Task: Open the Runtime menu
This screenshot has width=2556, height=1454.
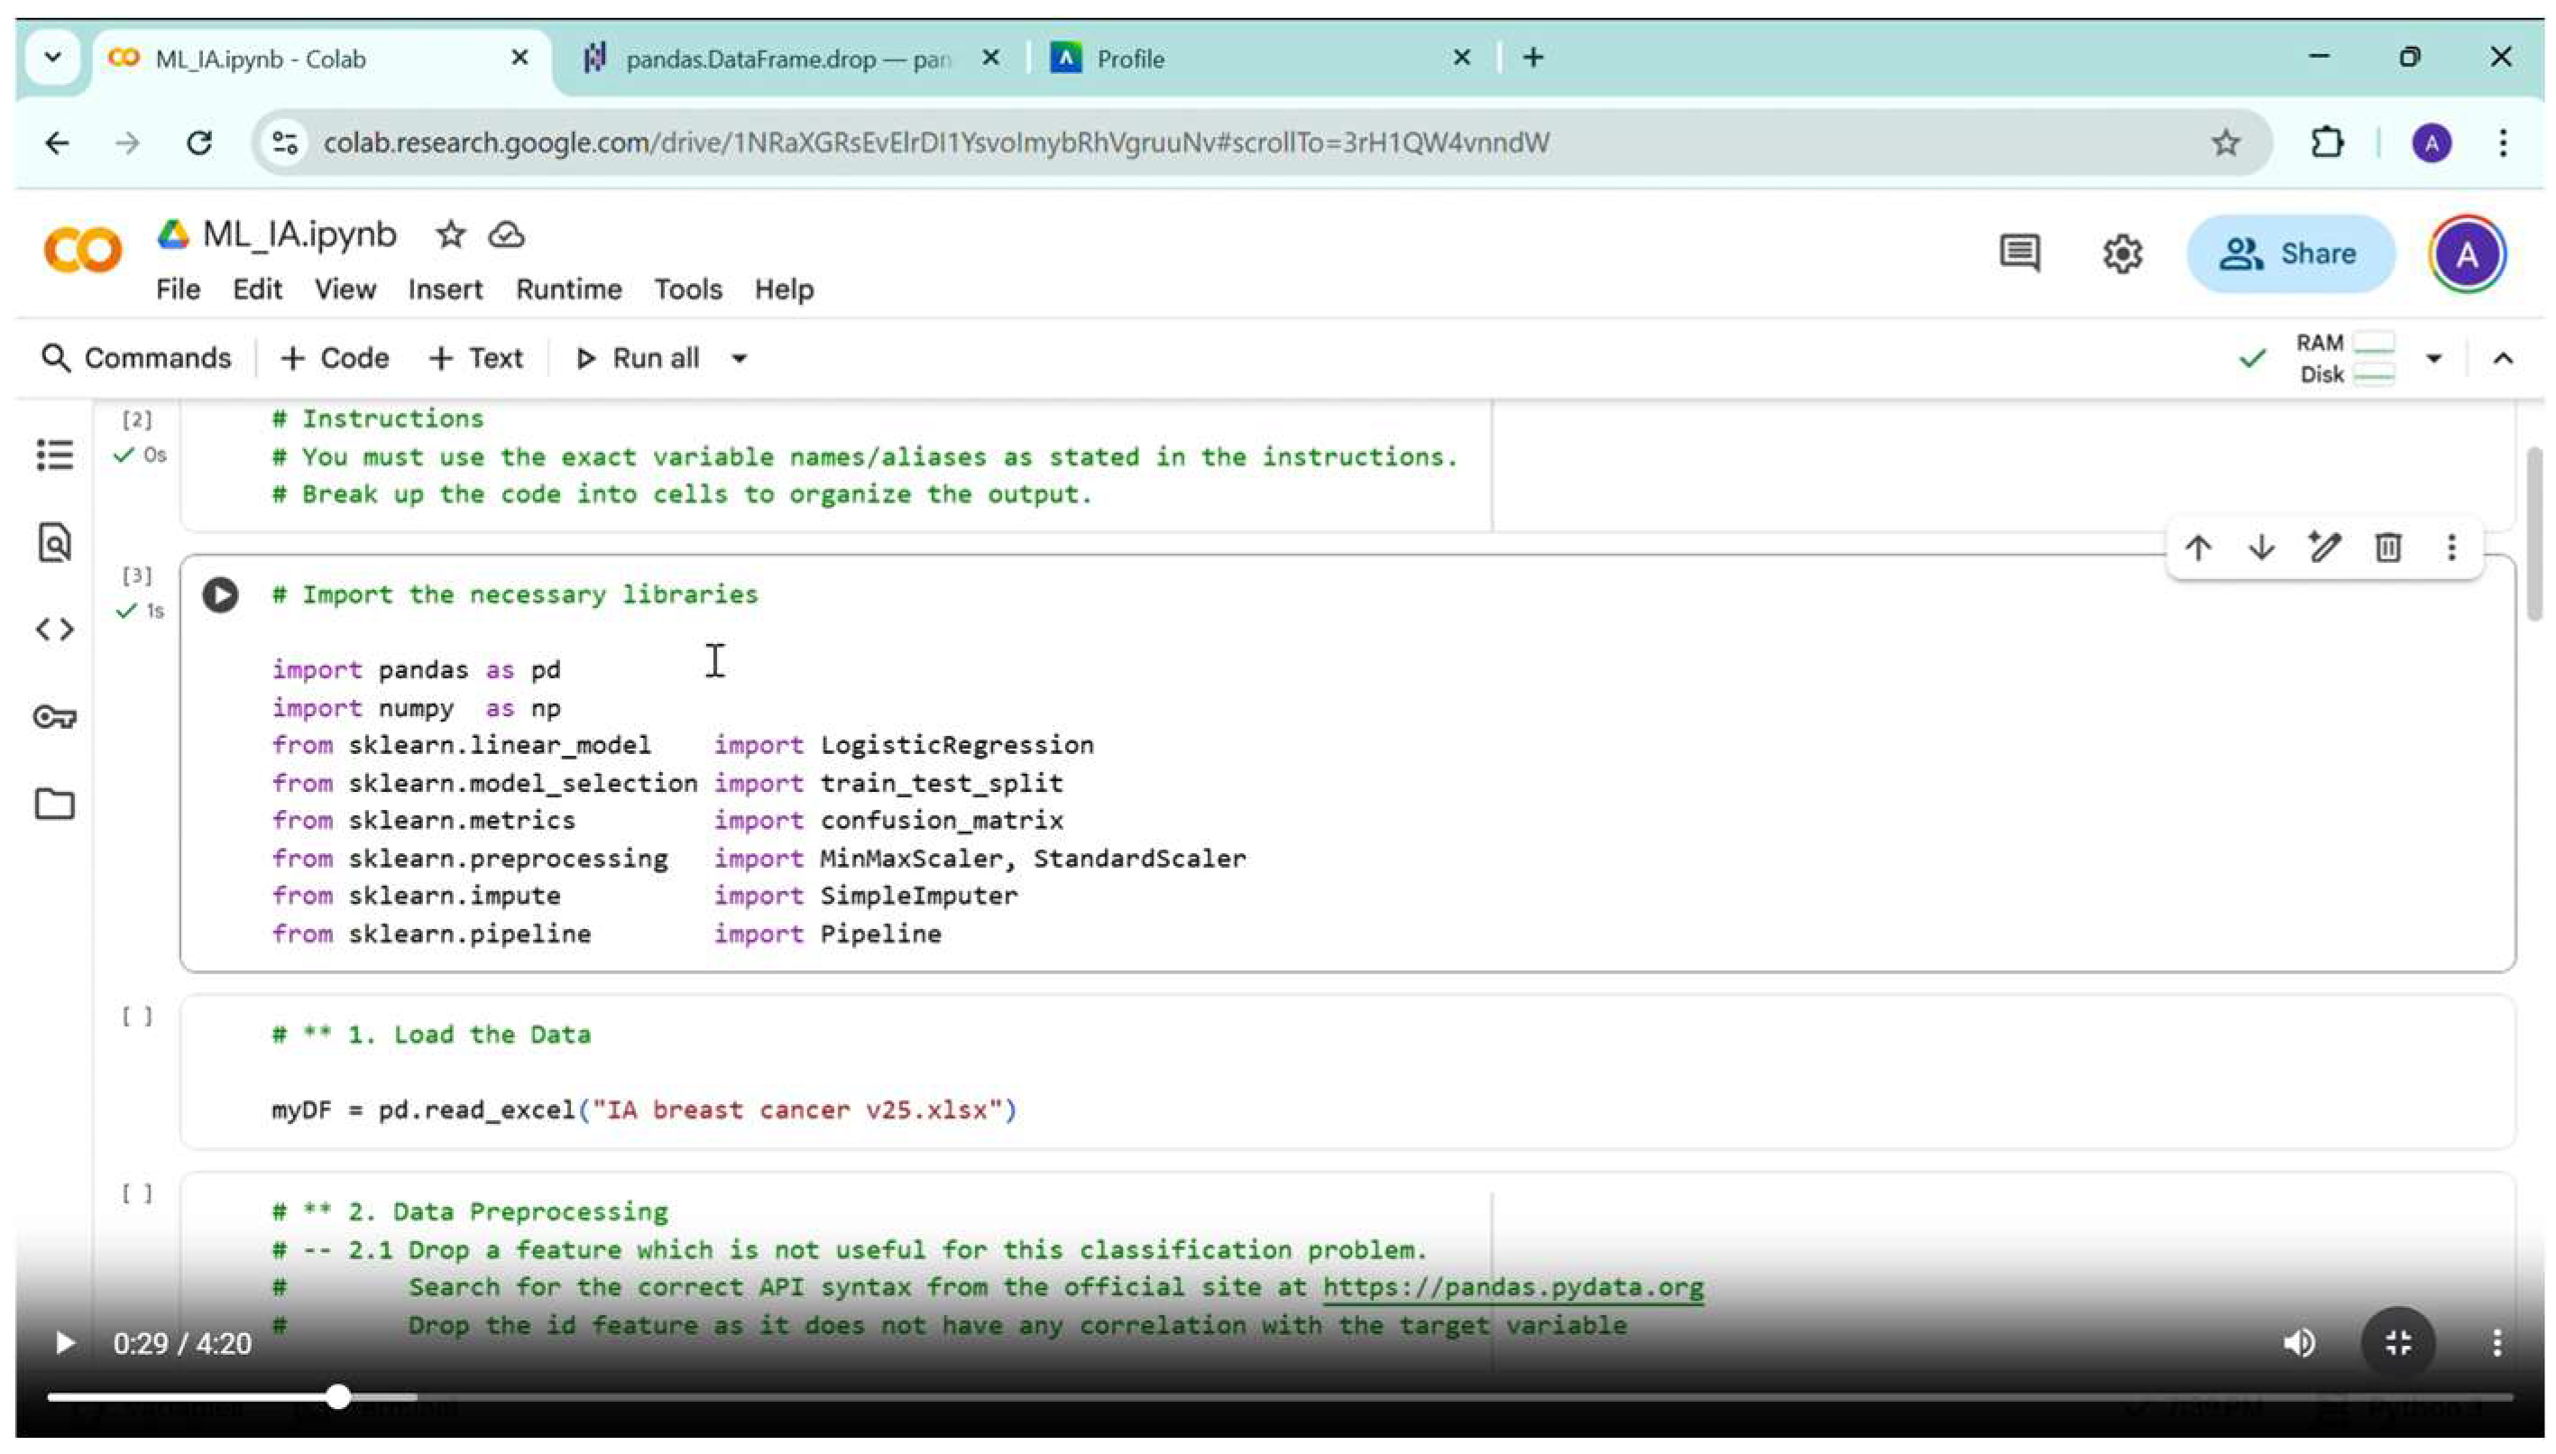Action: pyautogui.click(x=568, y=290)
